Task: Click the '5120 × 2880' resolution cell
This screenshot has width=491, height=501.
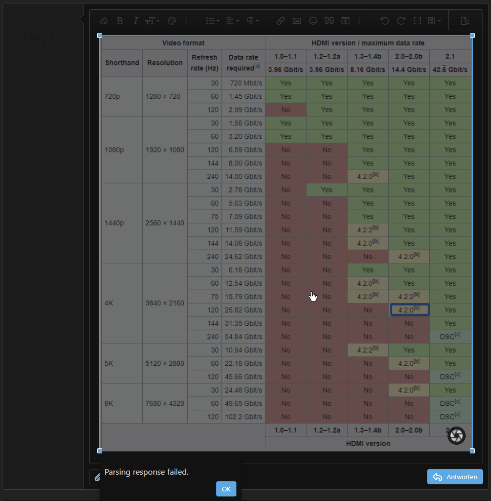Action: [165, 363]
